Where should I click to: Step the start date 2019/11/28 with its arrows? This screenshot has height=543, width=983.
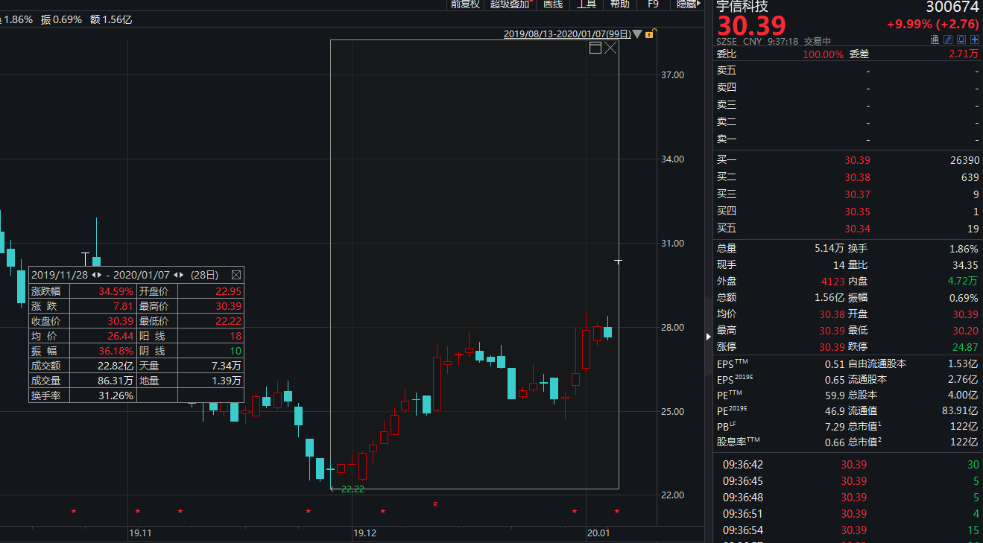tap(96, 275)
